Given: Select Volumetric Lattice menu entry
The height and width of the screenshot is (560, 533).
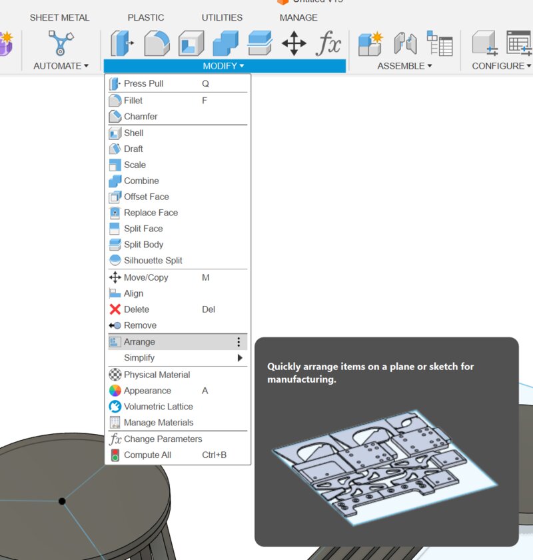Looking at the screenshot, I should pyautogui.click(x=178, y=407).
